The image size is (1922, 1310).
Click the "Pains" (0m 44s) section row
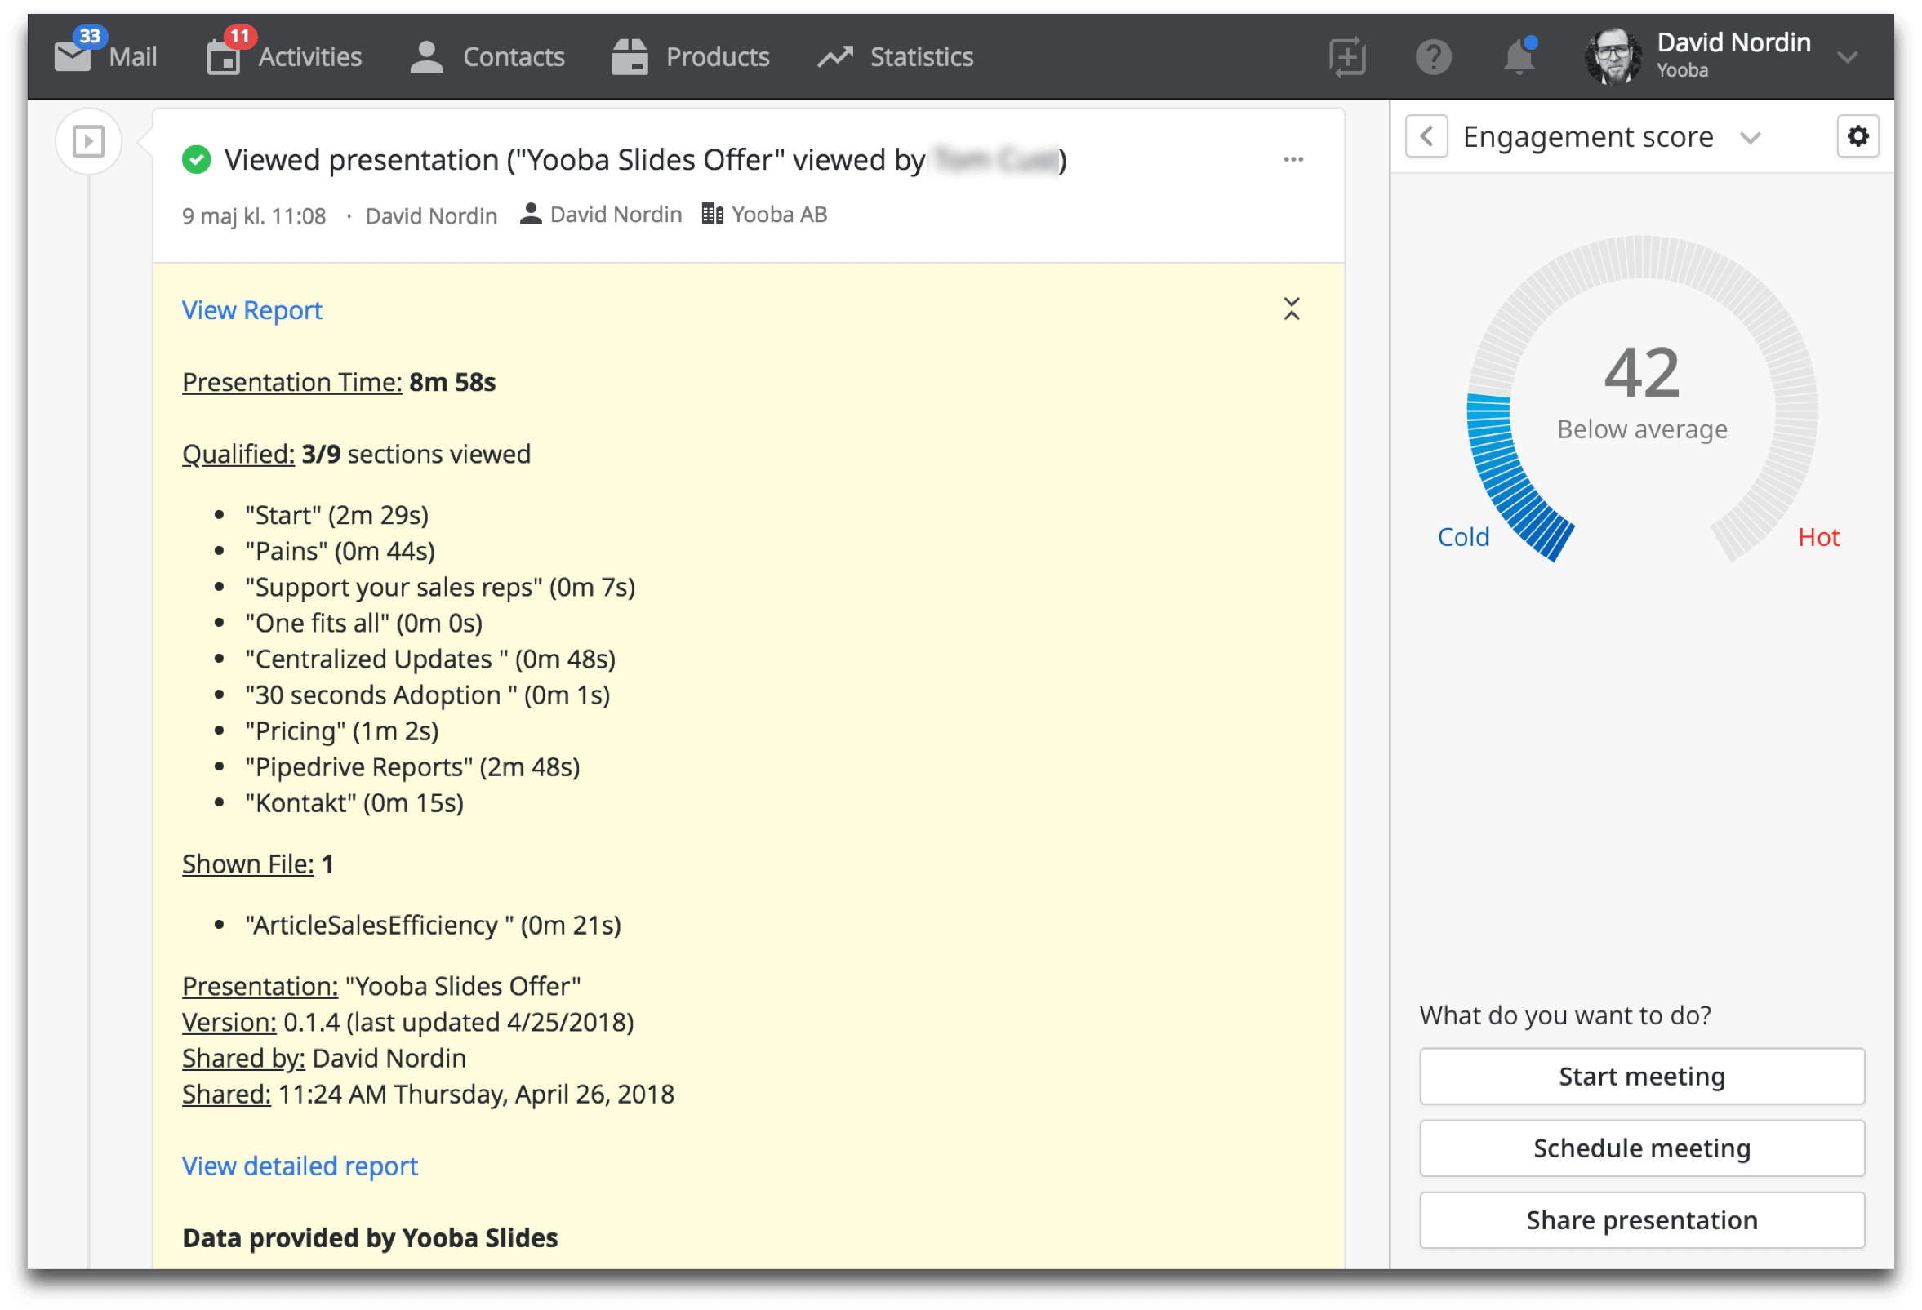click(x=340, y=551)
